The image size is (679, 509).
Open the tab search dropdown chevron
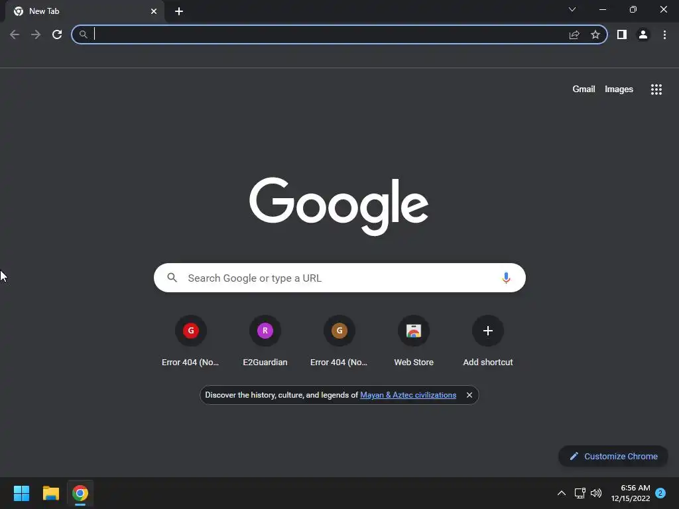[x=572, y=9]
